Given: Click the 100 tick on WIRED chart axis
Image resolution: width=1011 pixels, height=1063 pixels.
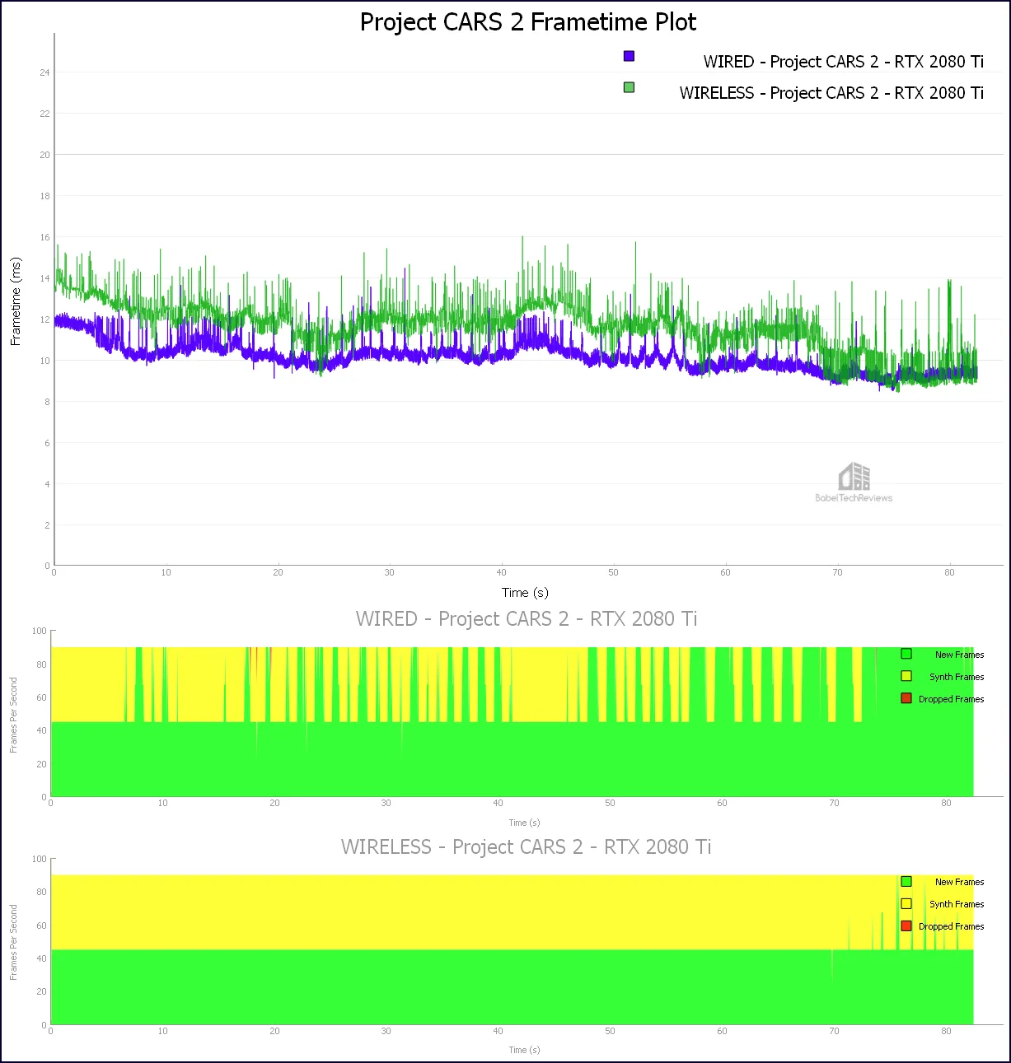Looking at the screenshot, I should 39,632.
